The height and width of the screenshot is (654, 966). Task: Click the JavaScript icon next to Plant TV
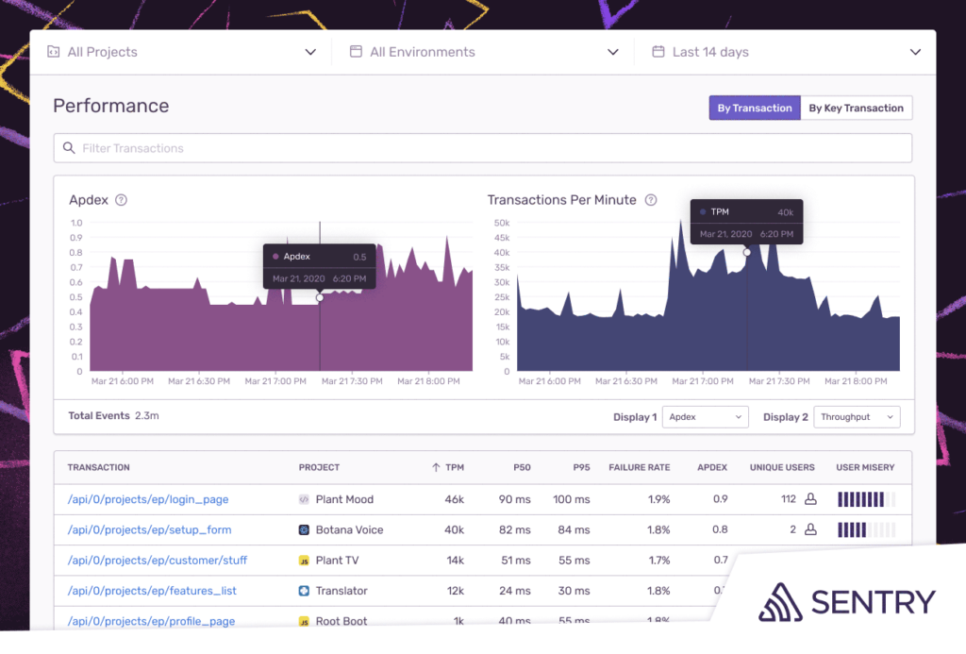[305, 561]
